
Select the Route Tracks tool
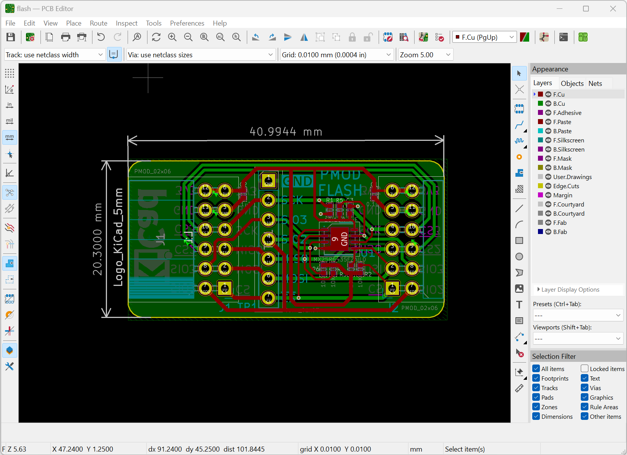pos(519,125)
